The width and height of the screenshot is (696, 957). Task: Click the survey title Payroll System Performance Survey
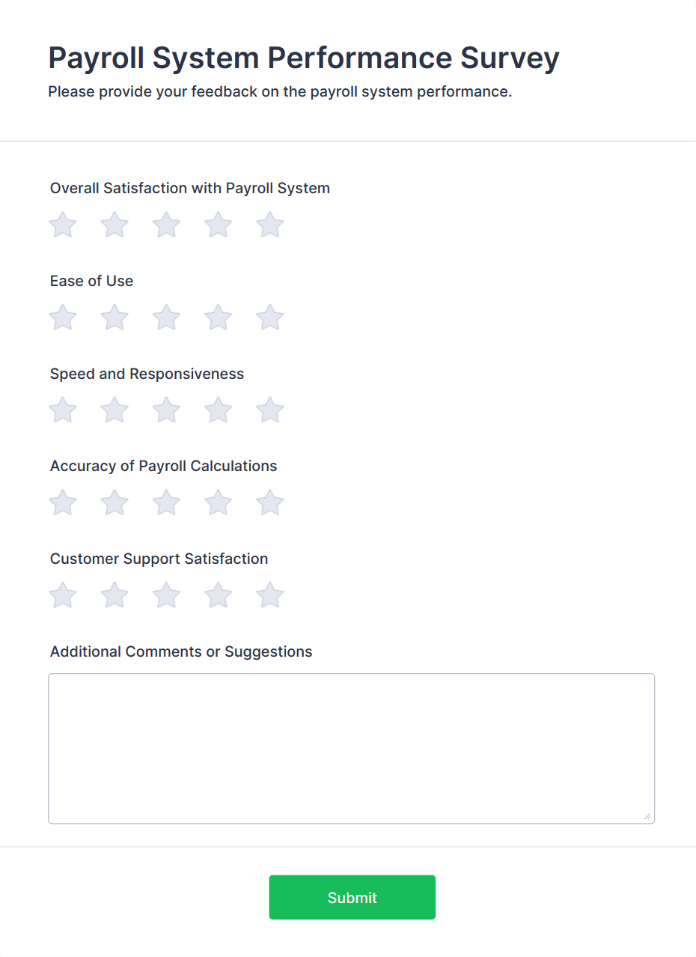[x=303, y=57]
